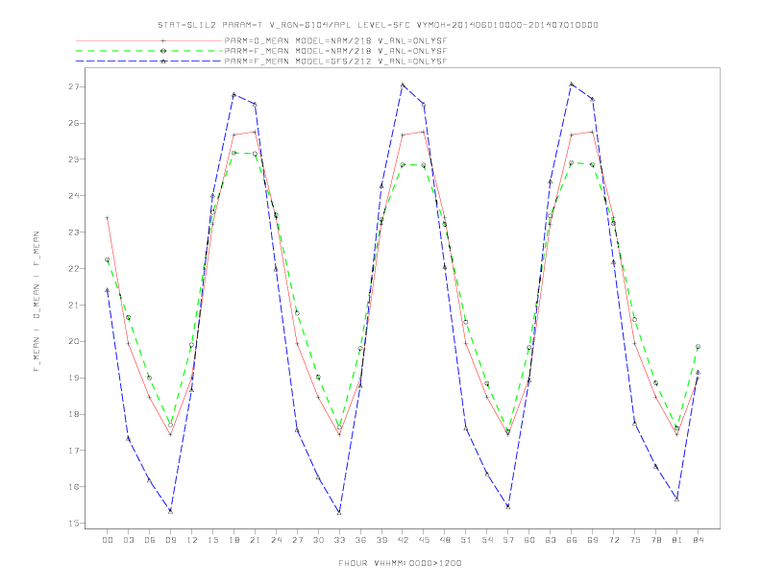The height and width of the screenshot is (588, 761).
Task: Click blue GFS triangle point at hour 42 peak
Action: (x=403, y=85)
